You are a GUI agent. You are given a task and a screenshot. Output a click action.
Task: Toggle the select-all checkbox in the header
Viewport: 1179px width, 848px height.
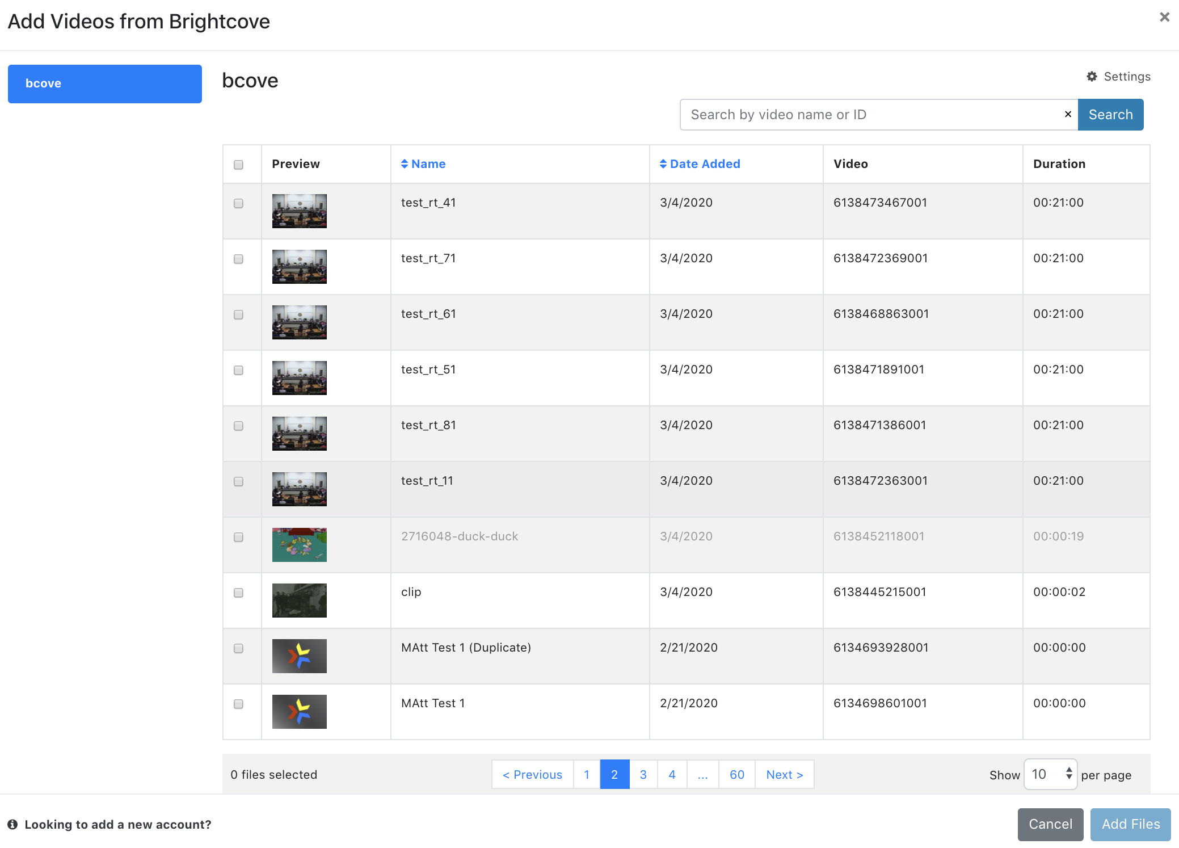click(x=238, y=165)
